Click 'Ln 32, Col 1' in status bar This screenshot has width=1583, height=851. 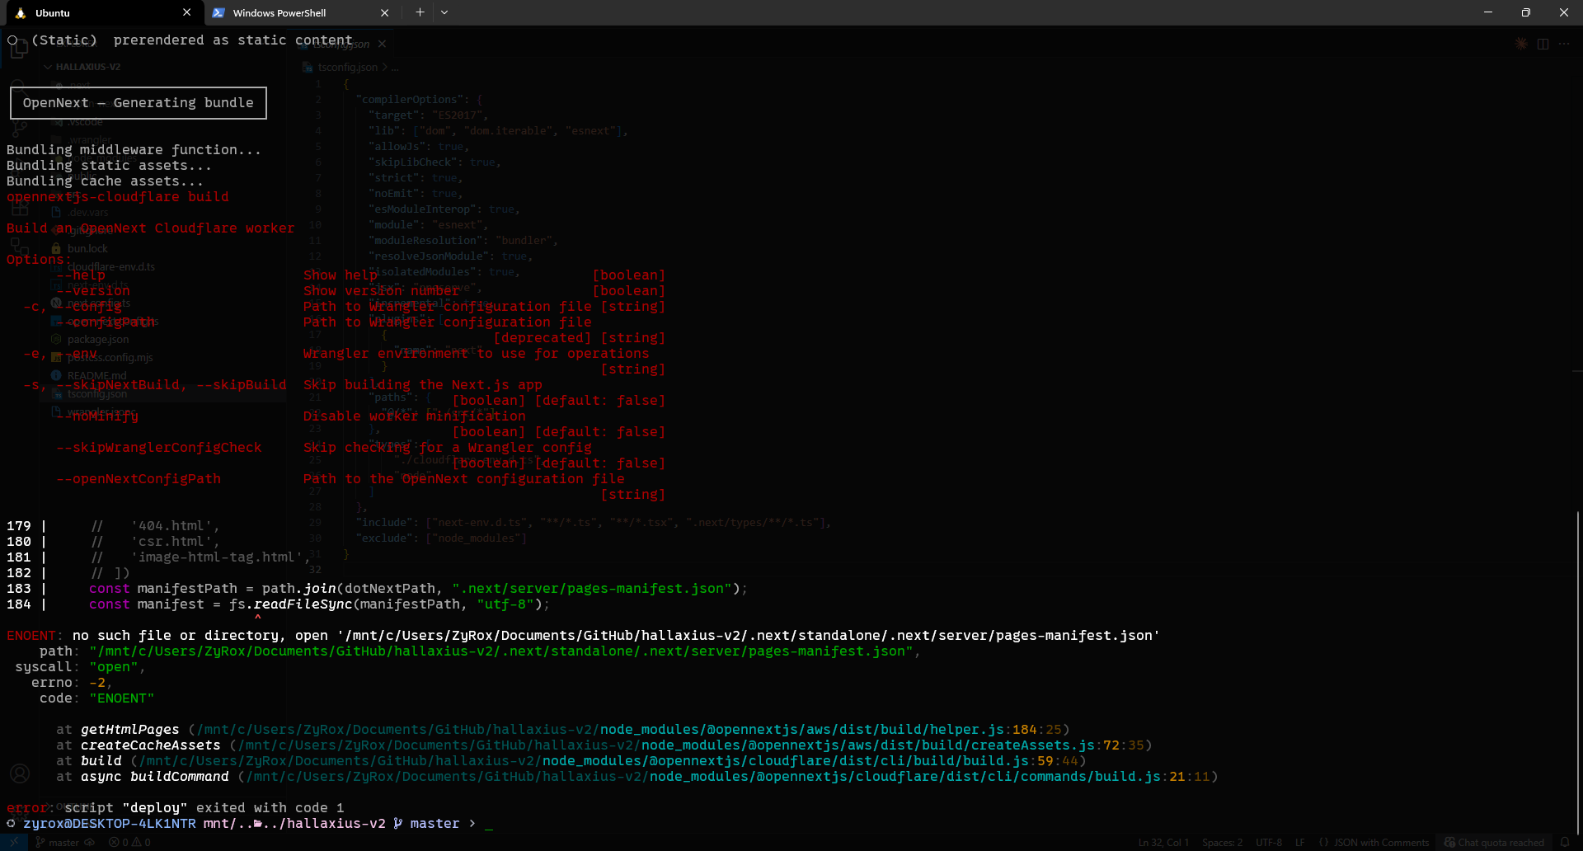[x=1163, y=842]
